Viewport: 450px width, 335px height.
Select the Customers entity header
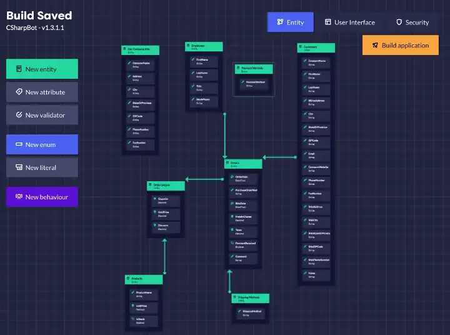point(316,48)
